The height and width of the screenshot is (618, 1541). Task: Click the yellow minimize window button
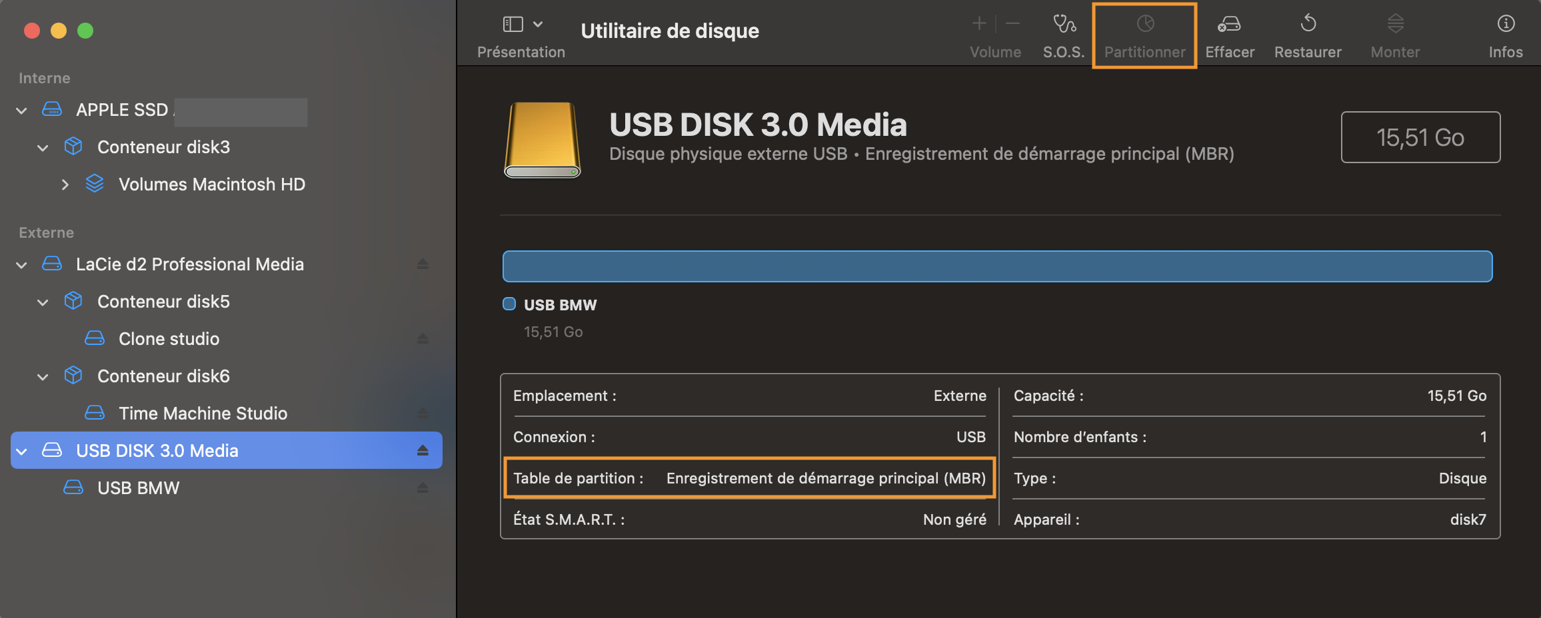pyautogui.click(x=59, y=31)
